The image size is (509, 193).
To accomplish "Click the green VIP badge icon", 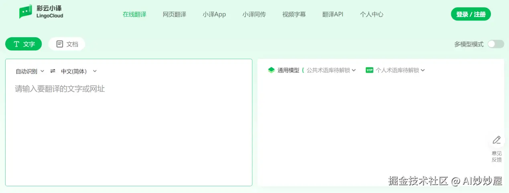I will [369, 70].
